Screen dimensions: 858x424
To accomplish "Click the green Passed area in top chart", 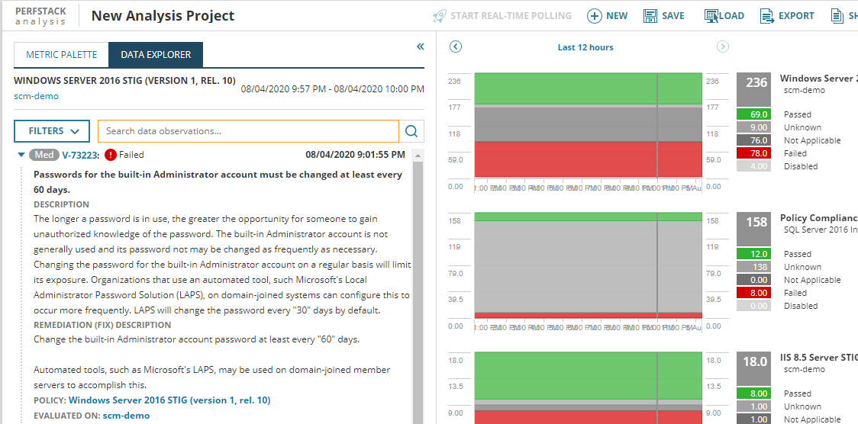I will coord(589,88).
